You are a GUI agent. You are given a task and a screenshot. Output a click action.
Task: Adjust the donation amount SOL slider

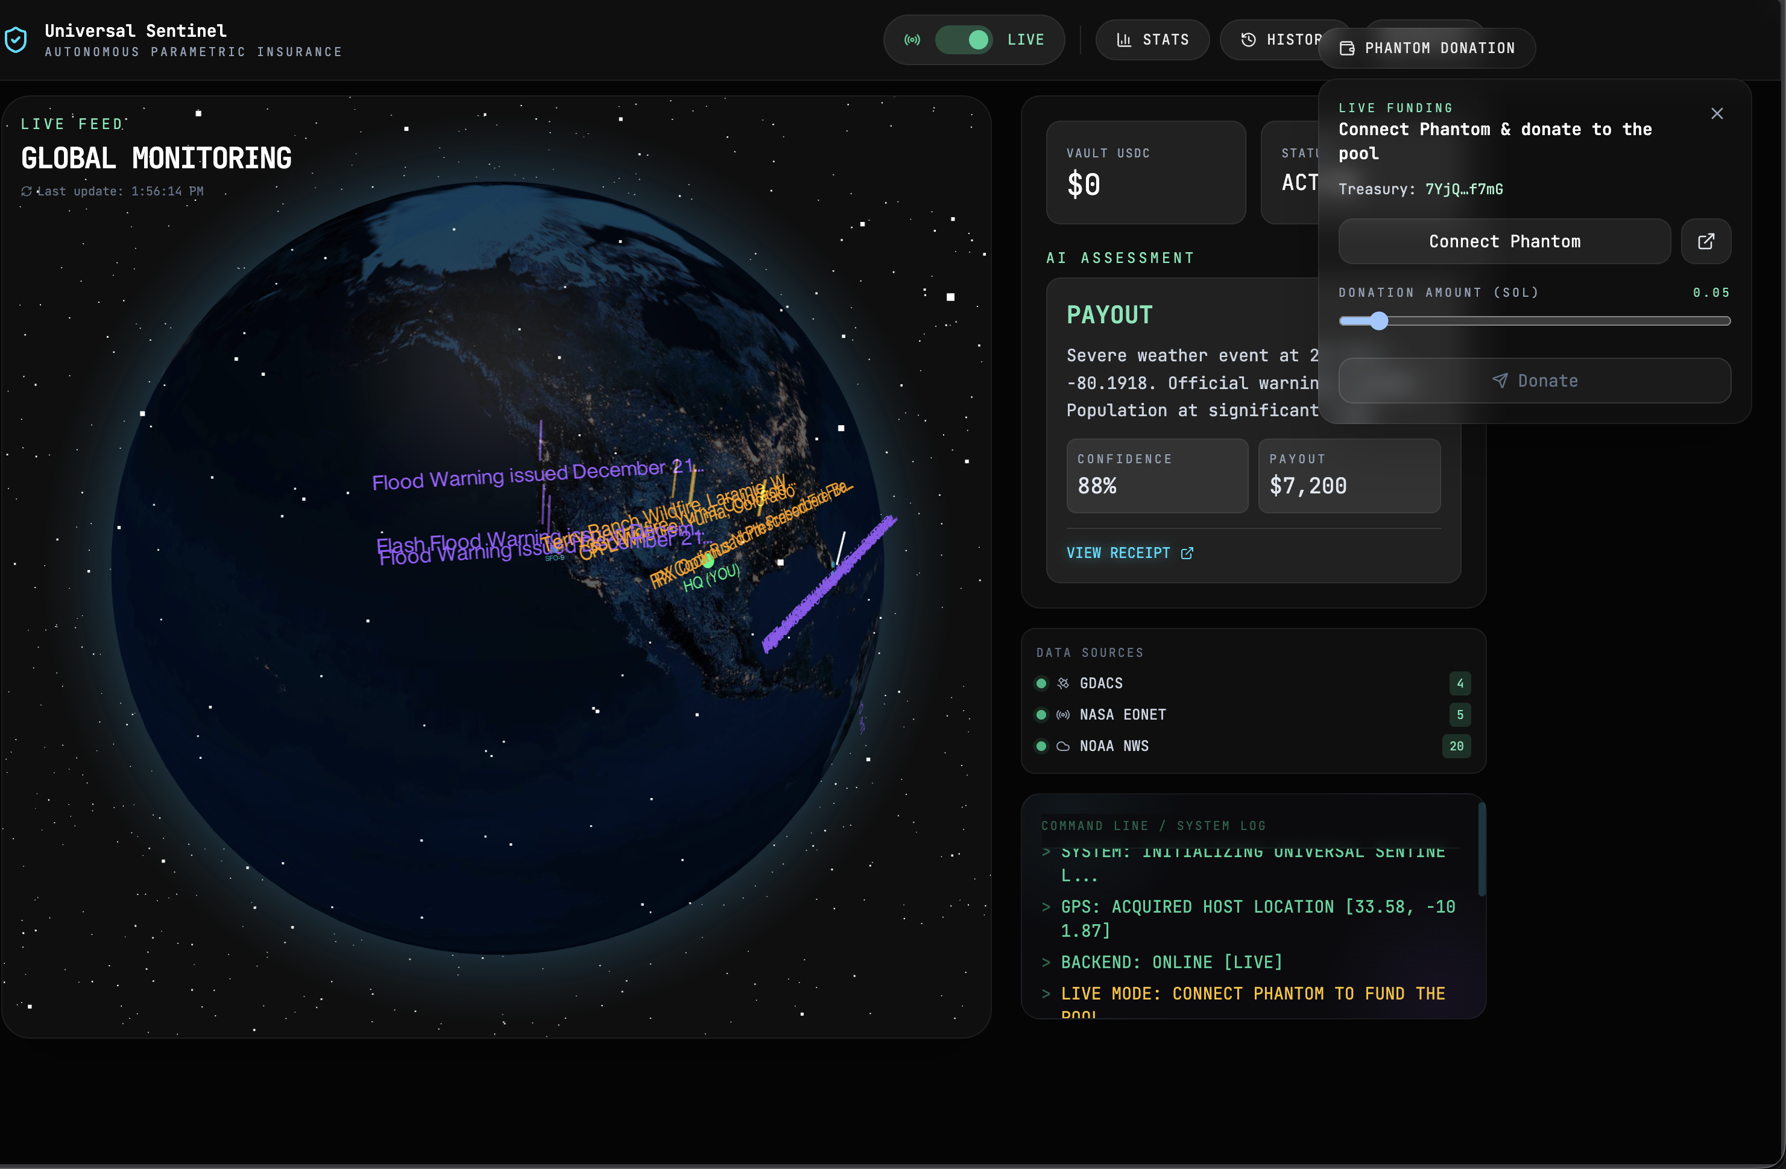pyautogui.click(x=1378, y=322)
